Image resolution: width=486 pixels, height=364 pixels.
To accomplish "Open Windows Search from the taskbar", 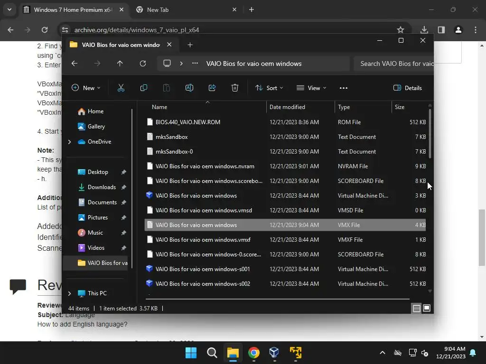I will pyautogui.click(x=212, y=353).
